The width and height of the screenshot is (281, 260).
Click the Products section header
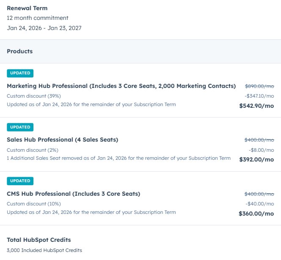tap(20, 52)
